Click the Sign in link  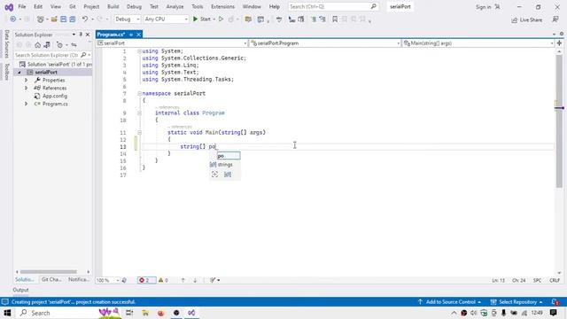484,7
